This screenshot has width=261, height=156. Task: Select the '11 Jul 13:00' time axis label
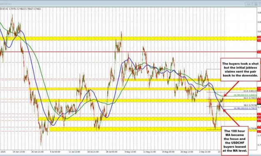75,152
